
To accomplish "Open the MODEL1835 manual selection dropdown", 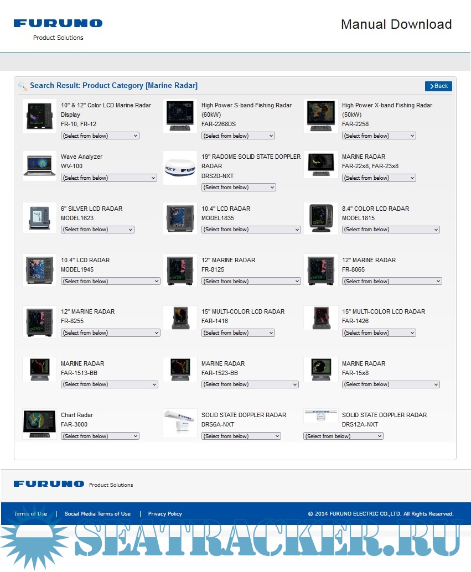I will [251, 230].
